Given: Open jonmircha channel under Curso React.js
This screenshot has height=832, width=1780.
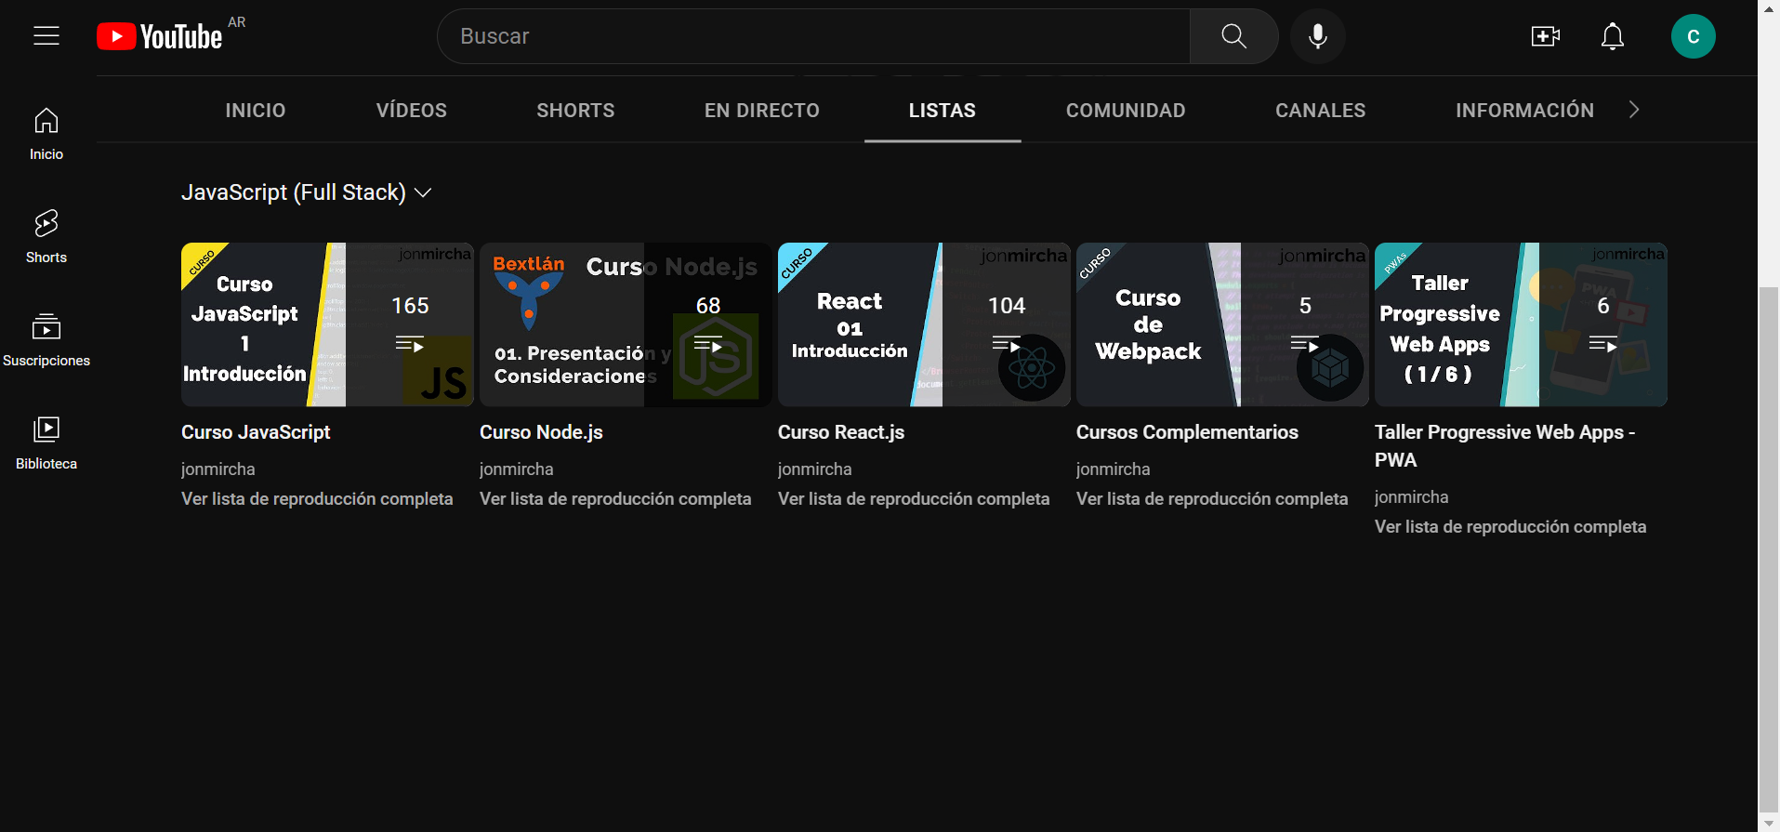Looking at the screenshot, I should [815, 469].
